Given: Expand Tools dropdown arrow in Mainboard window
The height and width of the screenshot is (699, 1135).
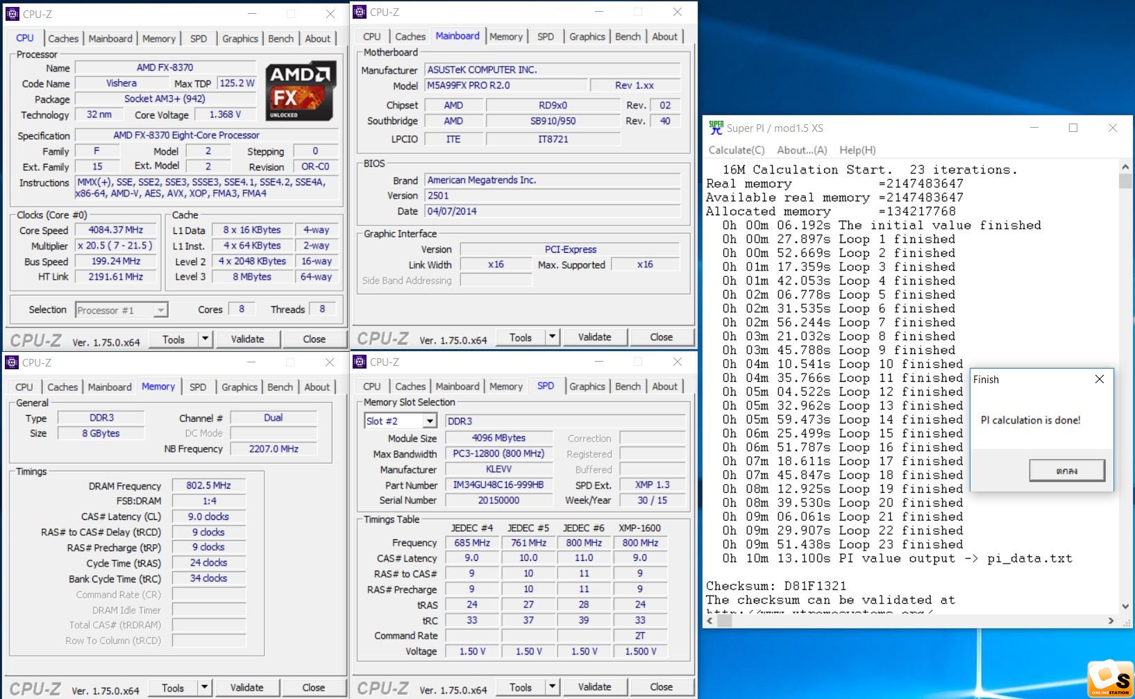Looking at the screenshot, I should [x=552, y=337].
